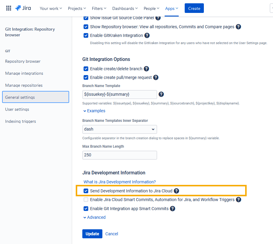Disable Enable create pull/merge request checkbox

86,77
